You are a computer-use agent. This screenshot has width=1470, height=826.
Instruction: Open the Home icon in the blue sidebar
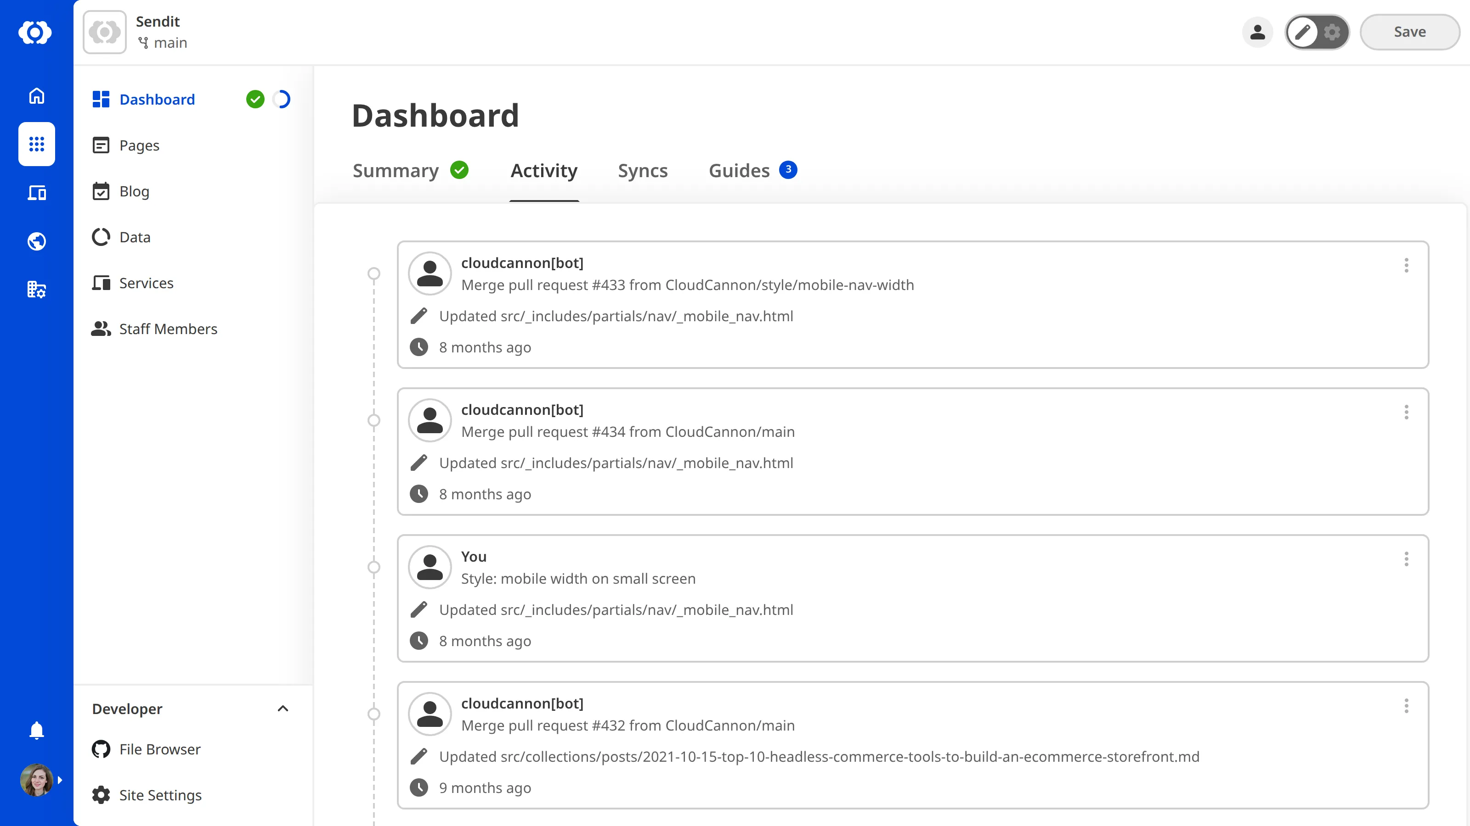[x=36, y=96]
